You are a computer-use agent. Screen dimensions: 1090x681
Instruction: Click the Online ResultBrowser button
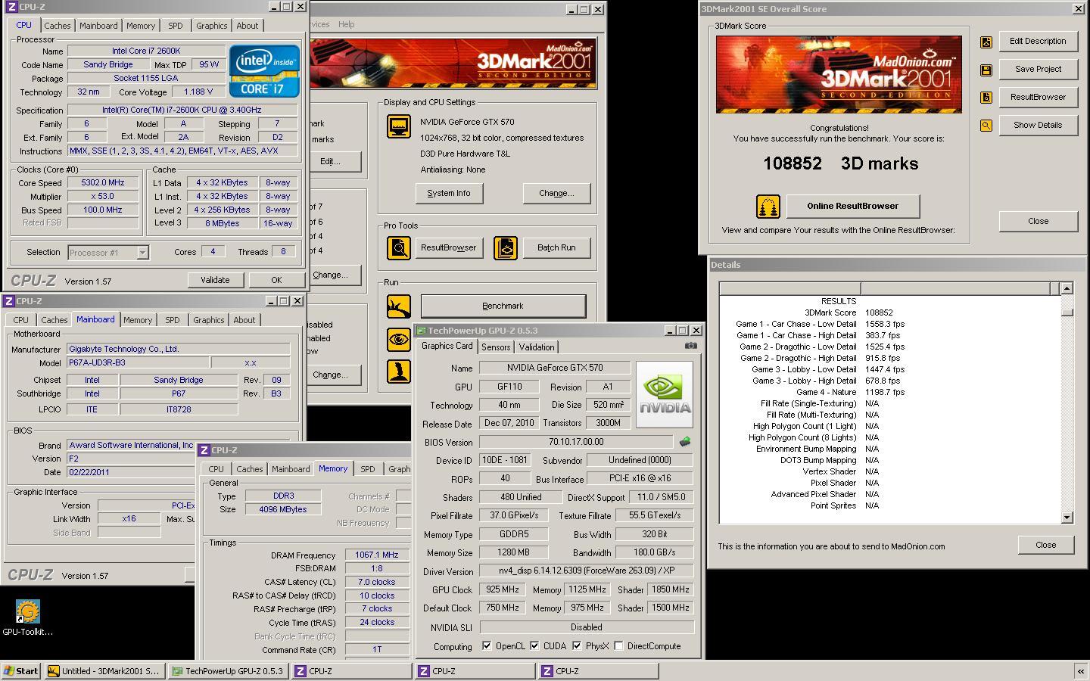pos(852,206)
